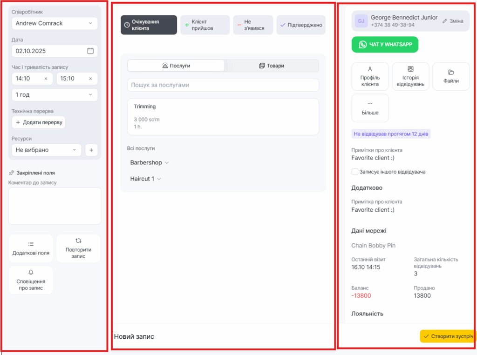Select the Послуги tab
Image resolution: width=477 pixels, height=355 pixels.
click(176, 66)
